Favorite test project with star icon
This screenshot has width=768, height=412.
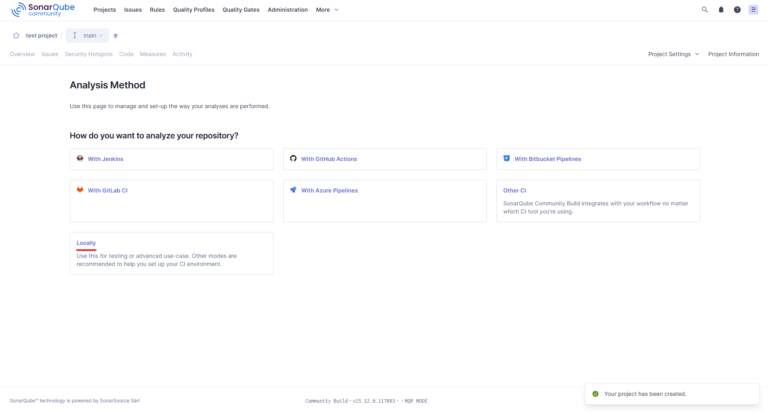point(16,36)
